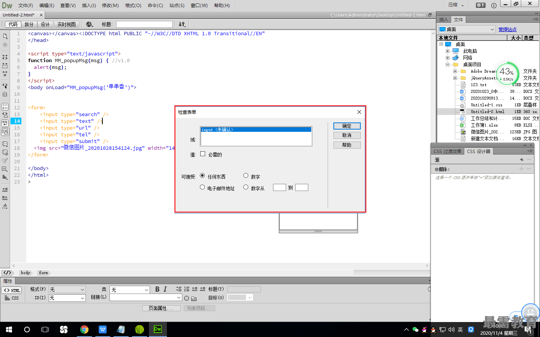Click 确定 in the 检查表单 dialog

coord(347,126)
